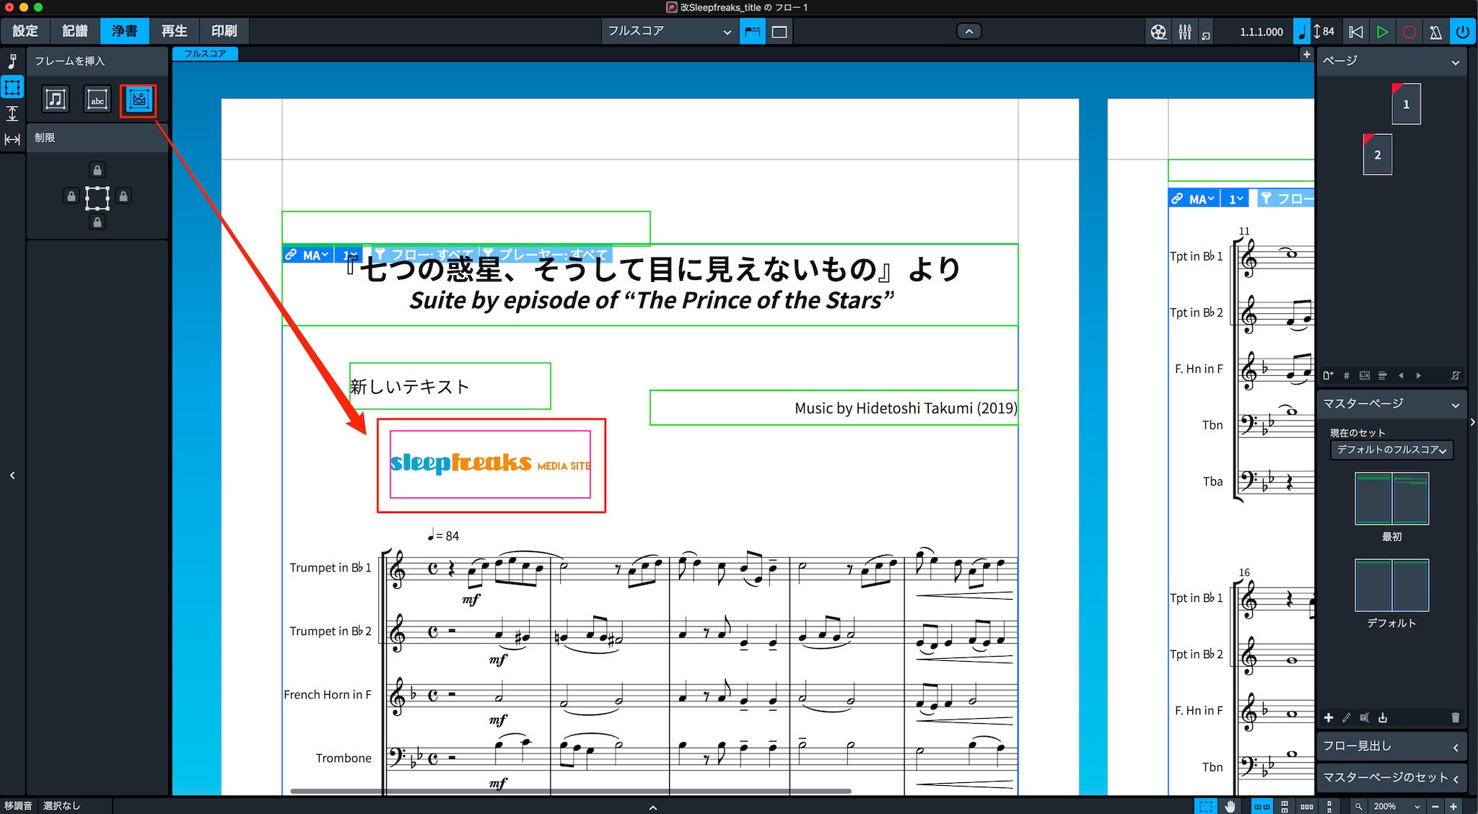Viewport: 1478px width, 814px height.
Task: Click the red record button
Action: pos(1409,32)
